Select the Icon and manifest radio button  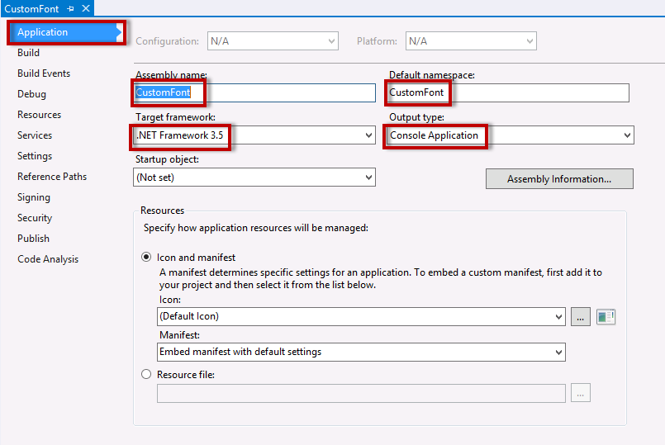(147, 258)
